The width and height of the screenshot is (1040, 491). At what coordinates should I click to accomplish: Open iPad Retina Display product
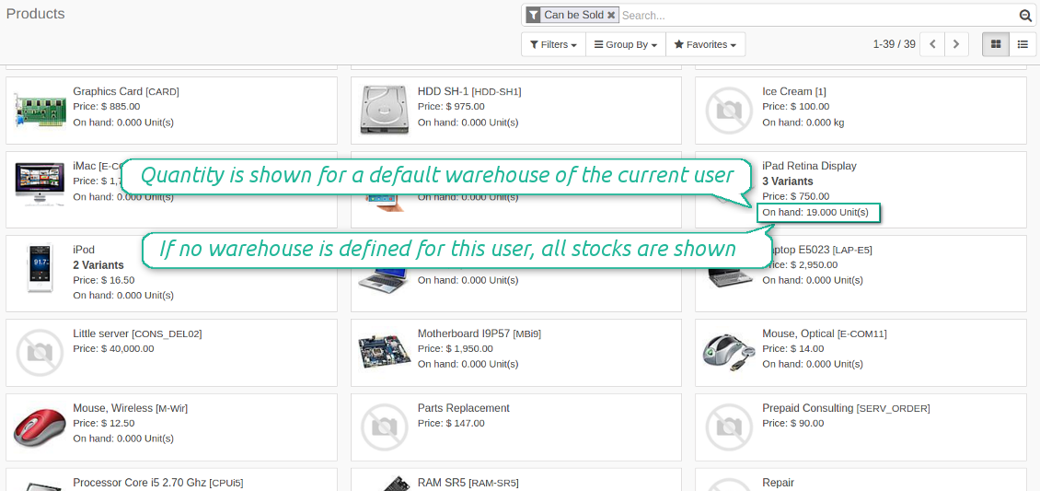pos(809,166)
